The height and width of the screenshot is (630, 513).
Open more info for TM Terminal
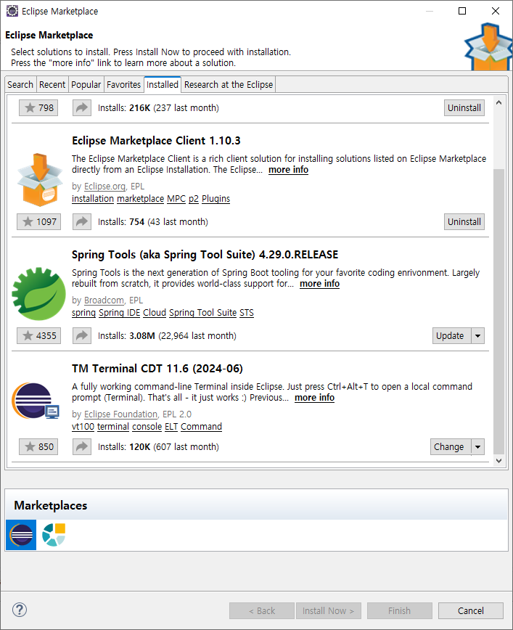click(x=315, y=397)
